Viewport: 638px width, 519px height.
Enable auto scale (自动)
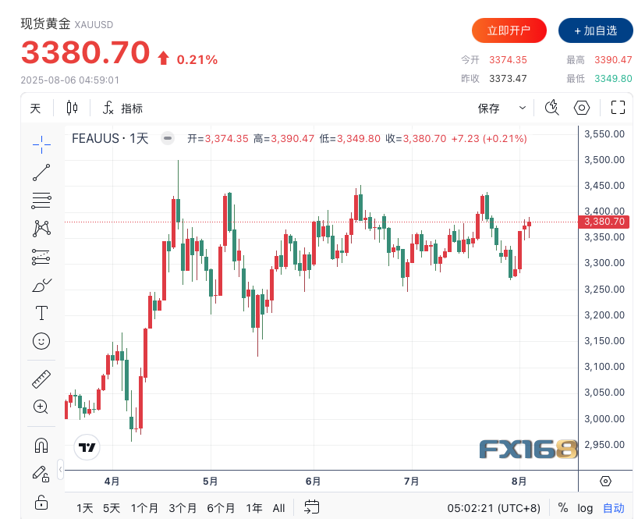coord(614,508)
